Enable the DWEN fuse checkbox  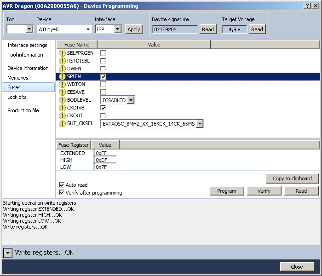tap(103, 69)
